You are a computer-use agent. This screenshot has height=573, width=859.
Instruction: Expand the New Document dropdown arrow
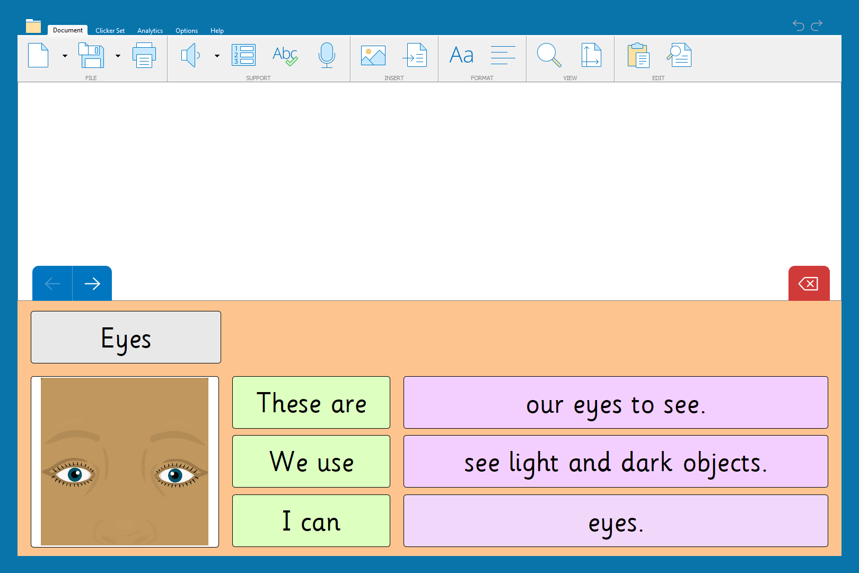65,56
